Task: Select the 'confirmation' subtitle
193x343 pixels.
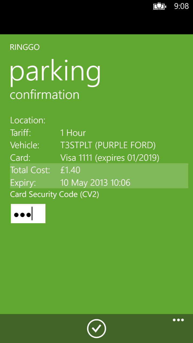Action: (x=44, y=94)
